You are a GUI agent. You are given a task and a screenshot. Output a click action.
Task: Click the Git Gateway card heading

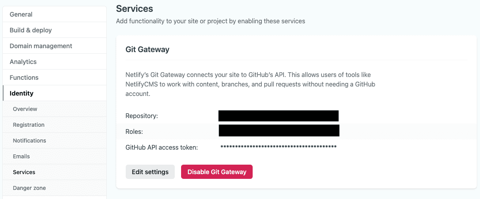(147, 49)
